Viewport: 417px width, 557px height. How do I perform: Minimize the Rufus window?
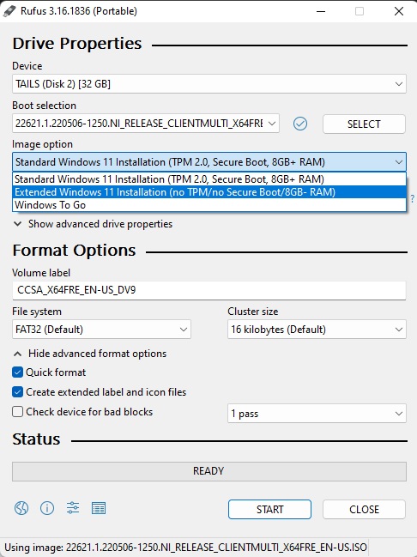[321, 11]
